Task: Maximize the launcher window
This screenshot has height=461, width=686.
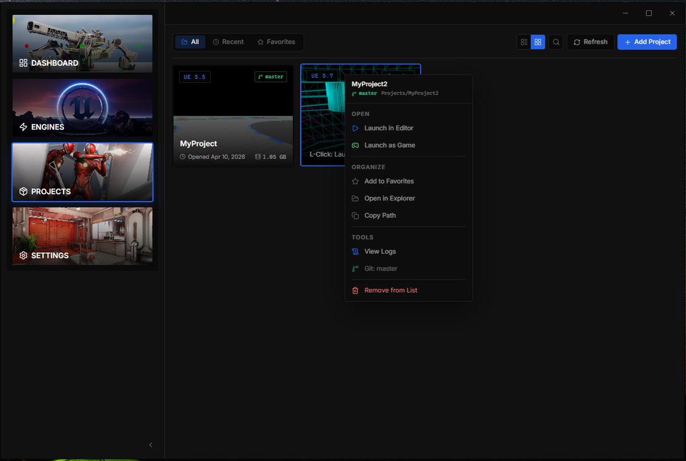Action: tap(649, 13)
